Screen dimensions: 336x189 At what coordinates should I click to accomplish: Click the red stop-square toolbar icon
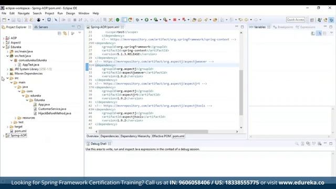click(175, 20)
